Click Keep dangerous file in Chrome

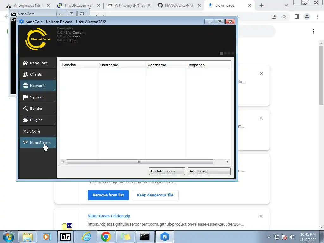(x=155, y=195)
